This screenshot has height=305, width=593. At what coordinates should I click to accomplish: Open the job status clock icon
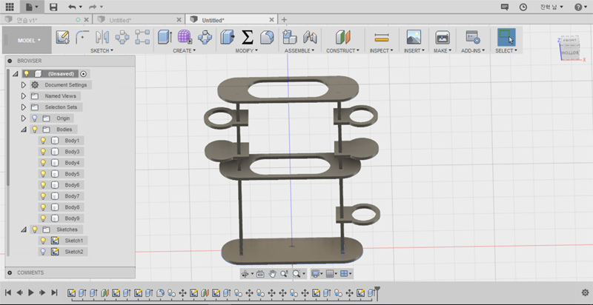[x=523, y=7]
